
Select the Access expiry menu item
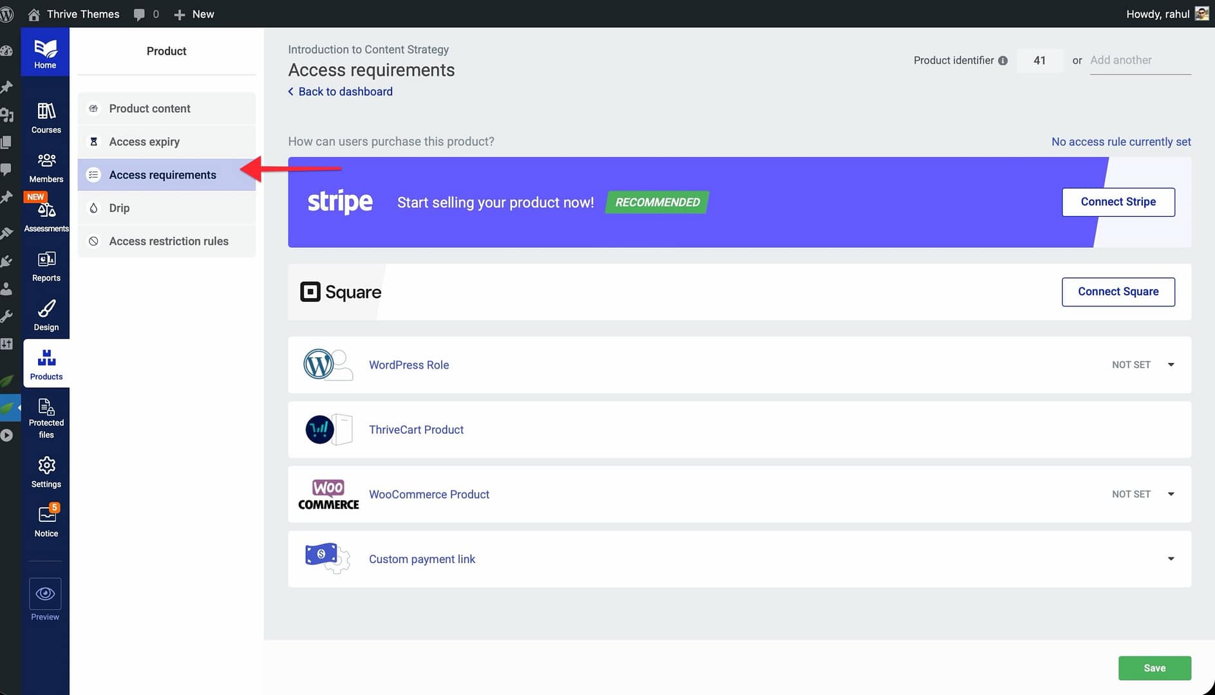[x=144, y=142]
